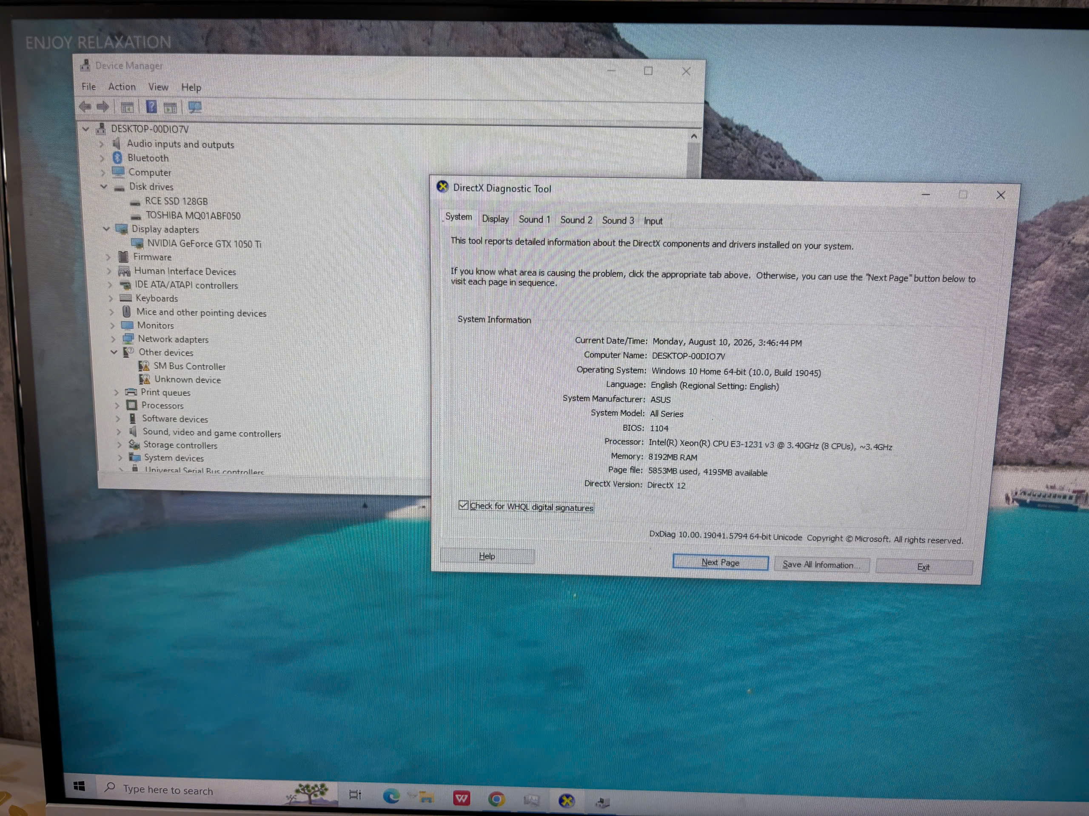Click the Next Page button
The width and height of the screenshot is (1089, 816).
[720, 562]
